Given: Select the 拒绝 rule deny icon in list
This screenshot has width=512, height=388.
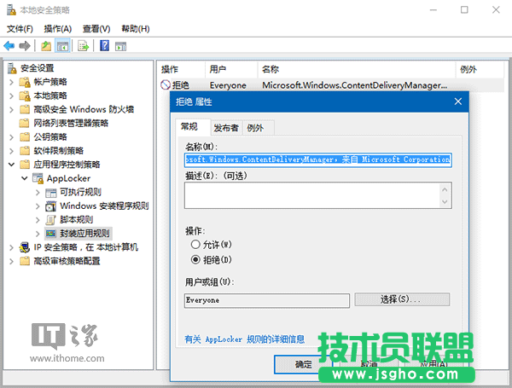Looking at the screenshot, I should [x=166, y=85].
